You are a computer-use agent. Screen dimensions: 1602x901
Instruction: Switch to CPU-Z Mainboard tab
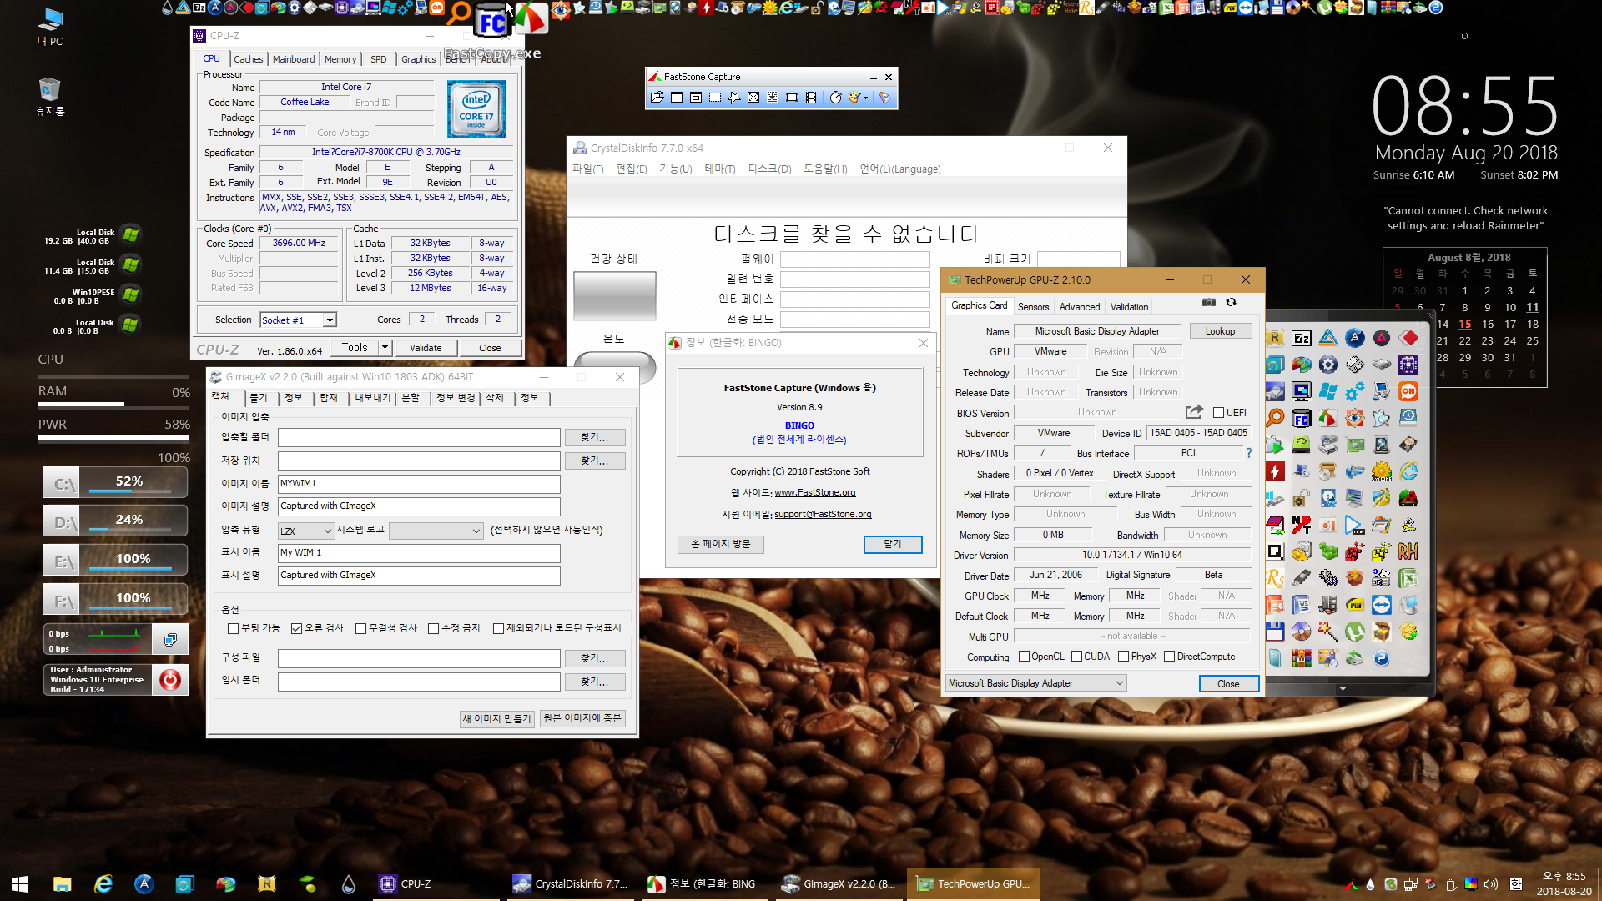[294, 59]
